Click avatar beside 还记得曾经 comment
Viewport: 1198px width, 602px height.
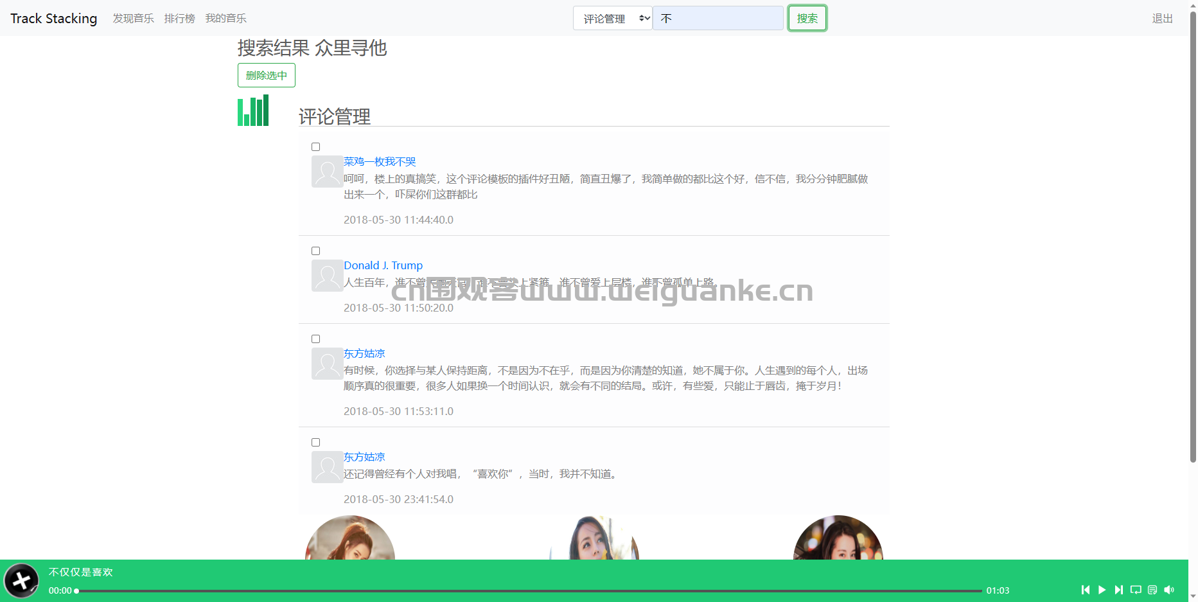[x=327, y=467]
